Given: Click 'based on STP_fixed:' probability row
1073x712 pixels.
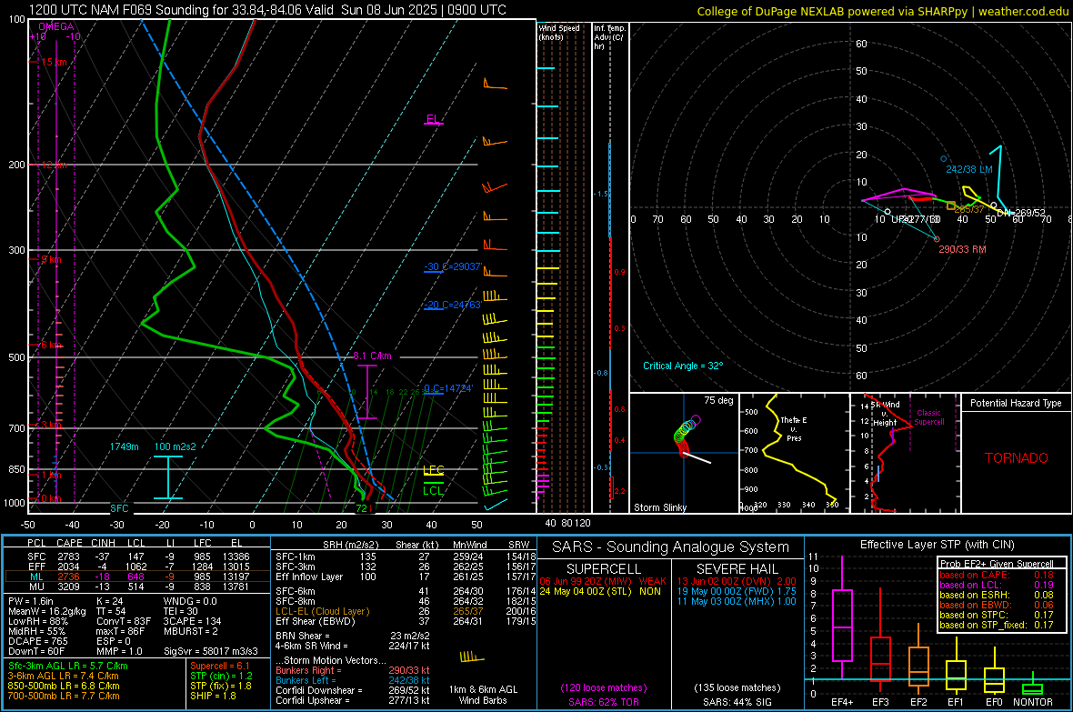Looking at the screenshot, I should tap(997, 625).
